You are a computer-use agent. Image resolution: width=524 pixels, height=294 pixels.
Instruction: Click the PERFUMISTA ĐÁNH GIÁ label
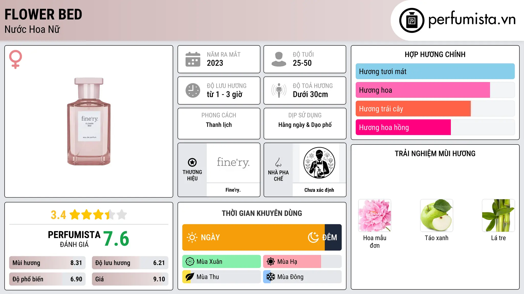(x=74, y=239)
